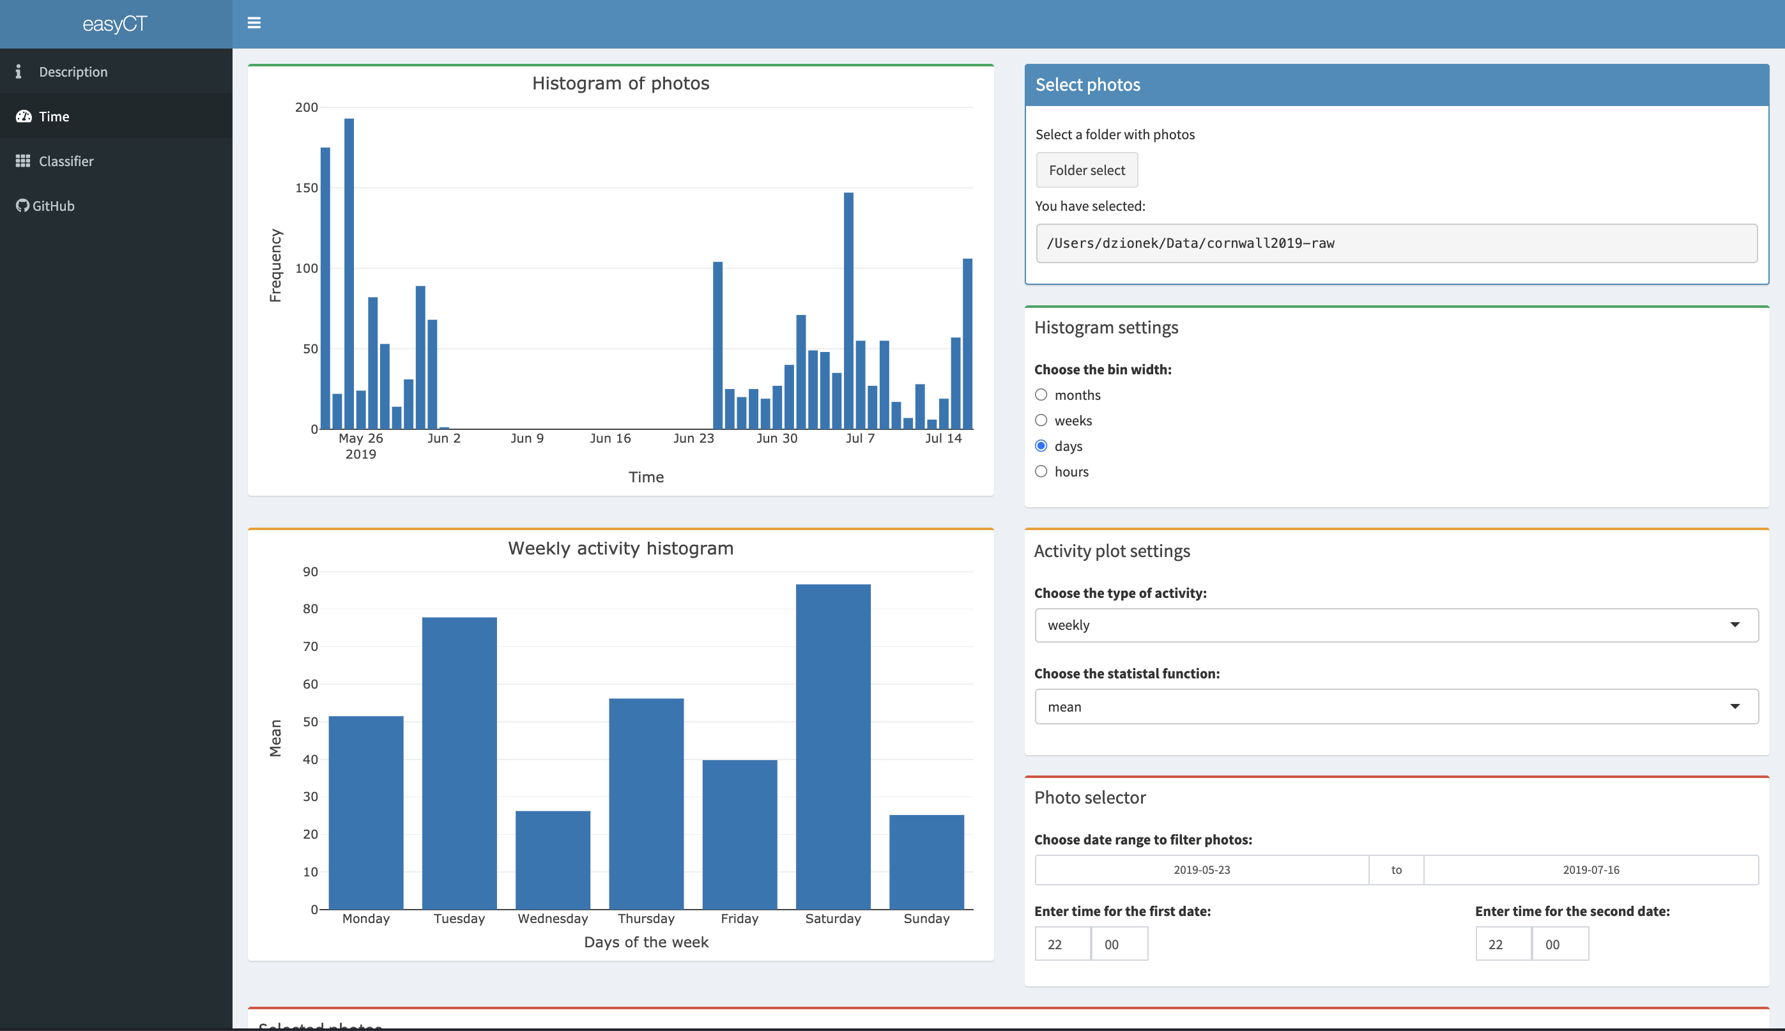Click the easyCT logo title
Viewport: 1785px width, 1031px height.
(115, 24)
